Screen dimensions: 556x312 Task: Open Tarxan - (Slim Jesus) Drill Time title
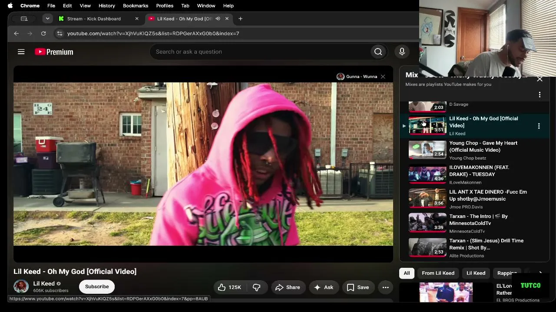click(486, 244)
